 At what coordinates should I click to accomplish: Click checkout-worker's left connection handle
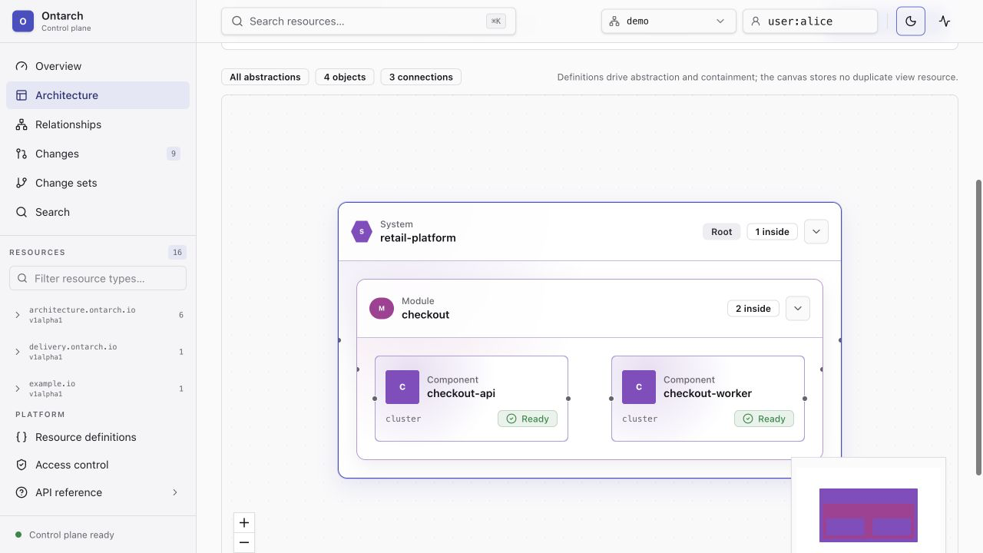tap(611, 399)
